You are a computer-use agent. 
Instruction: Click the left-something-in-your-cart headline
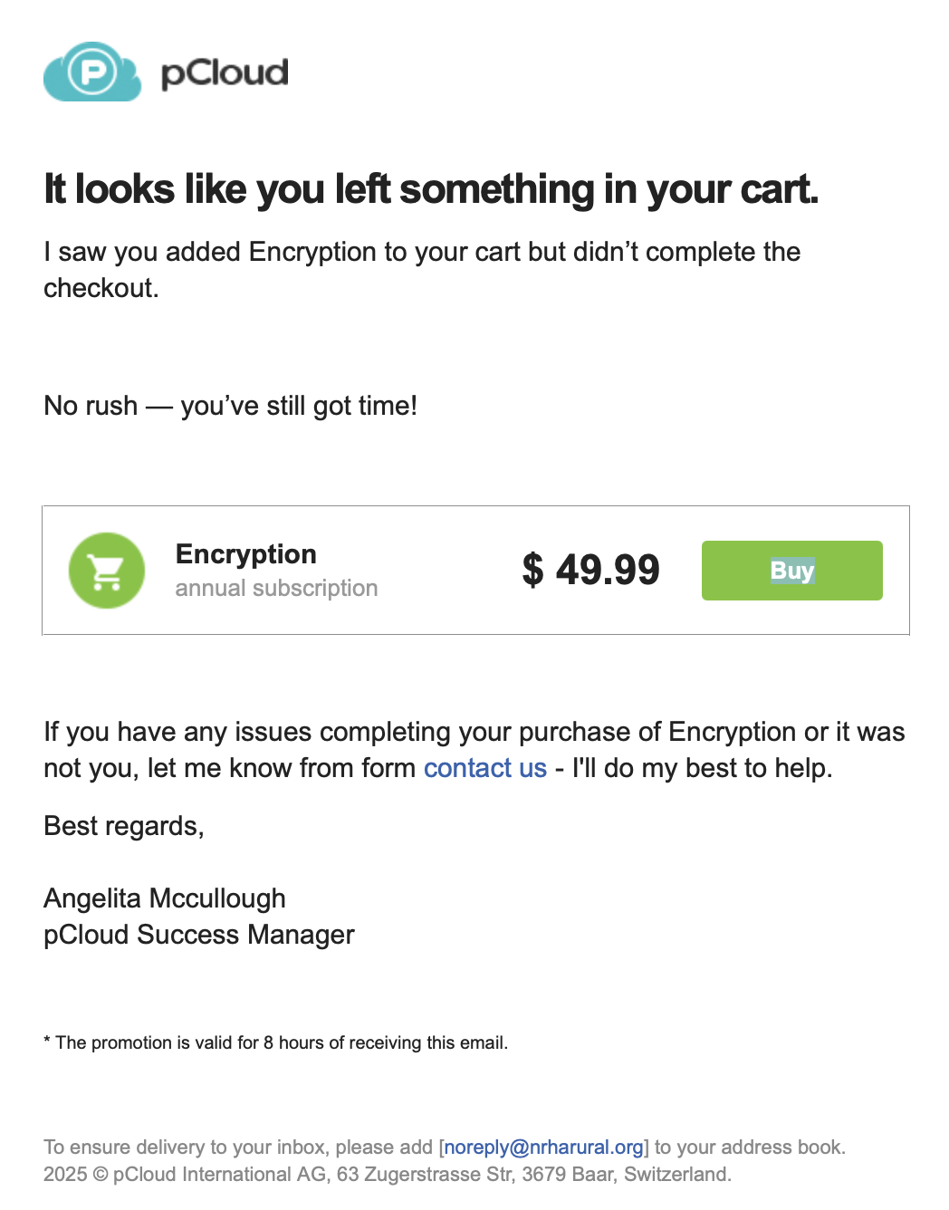pos(431,189)
